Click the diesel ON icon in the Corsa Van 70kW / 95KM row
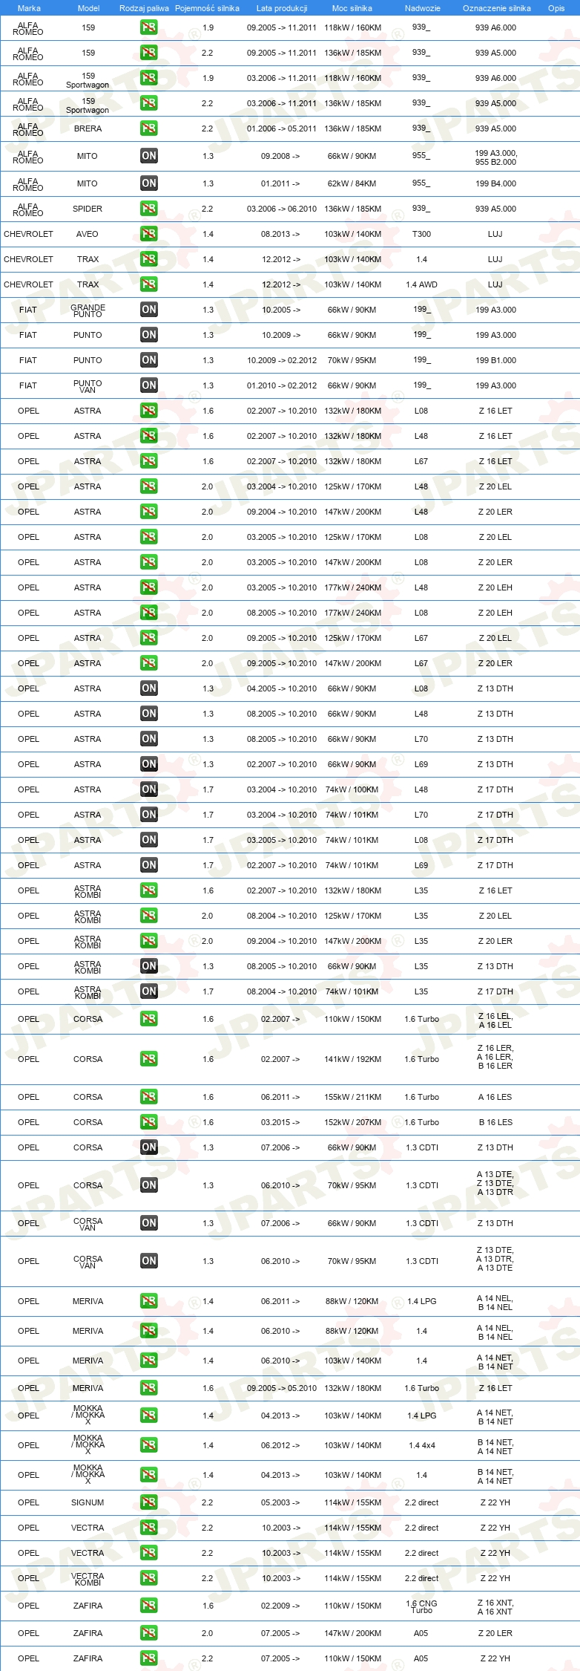This screenshot has width=580, height=1671. click(148, 1261)
